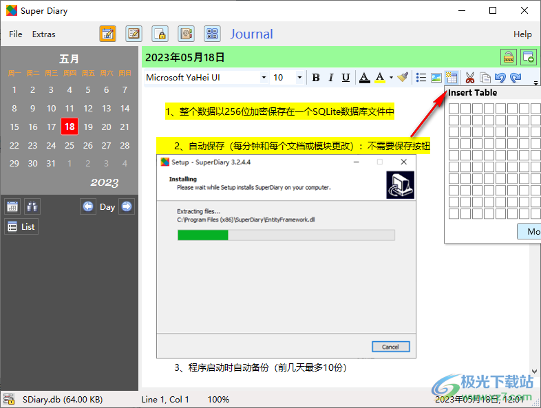Image resolution: width=541 pixels, height=408 pixels.
Task: Click the Super Diary app logo icon
Action: (x=12, y=10)
